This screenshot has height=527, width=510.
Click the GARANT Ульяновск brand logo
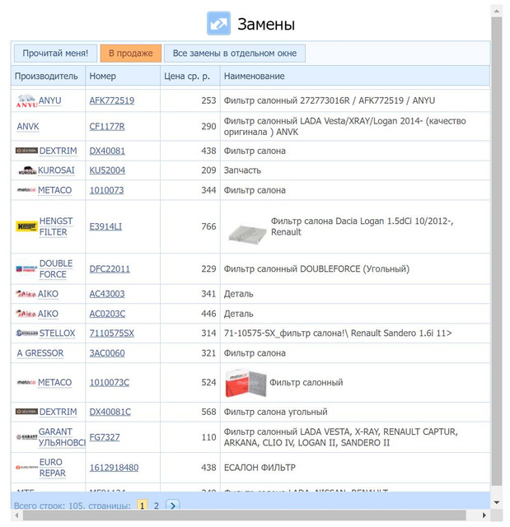pos(27,437)
